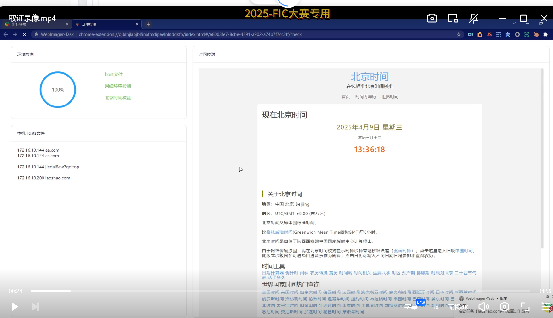The image size is (553, 318).
Task: Click the orange camera extension icon
Action: point(480,34)
